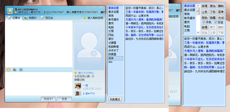Click inside the upper white notepad text area
Image resolution: width=230 pixels, height=112 pixels.
click(x=39, y=44)
